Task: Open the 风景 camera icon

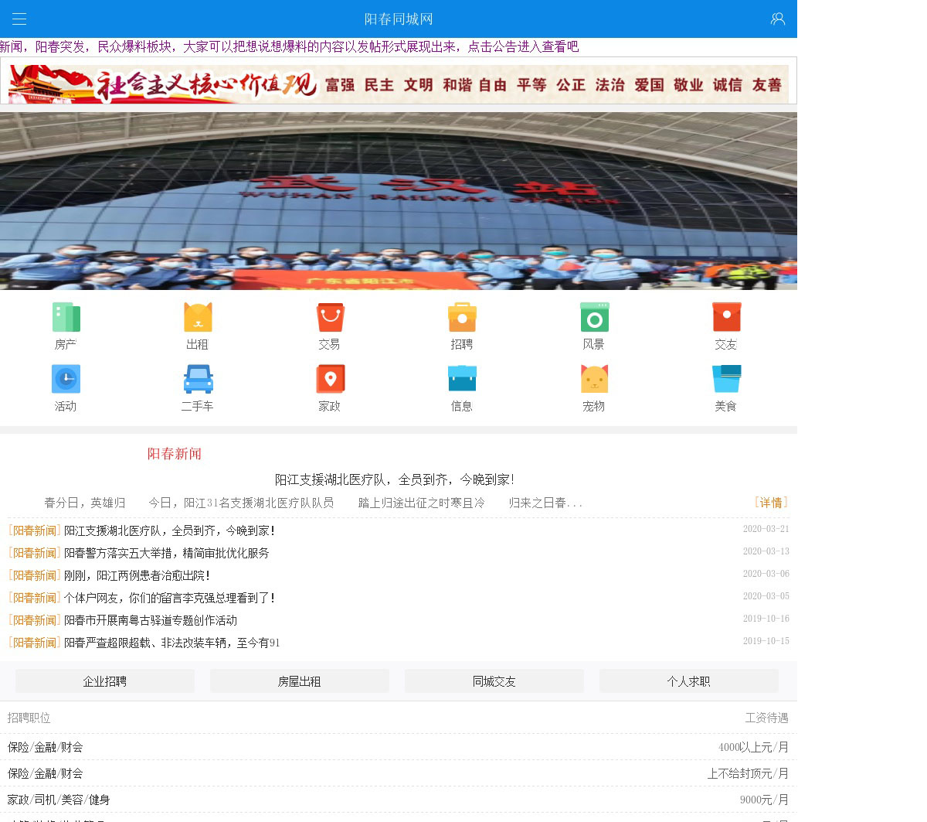Action: (594, 317)
